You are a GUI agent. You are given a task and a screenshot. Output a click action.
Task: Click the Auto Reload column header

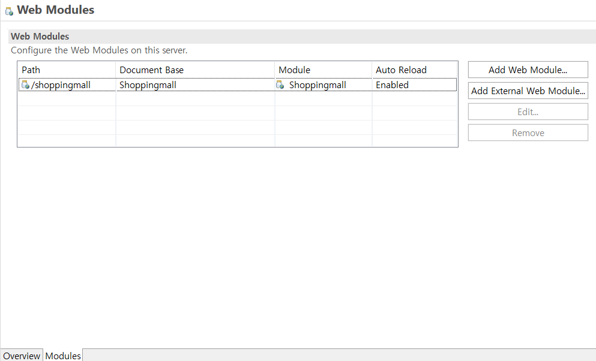(x=414, y=70)
